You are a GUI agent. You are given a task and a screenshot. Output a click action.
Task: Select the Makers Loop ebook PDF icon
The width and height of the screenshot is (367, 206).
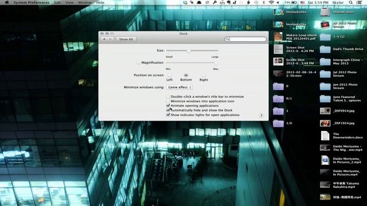click(x=278, y=37)
